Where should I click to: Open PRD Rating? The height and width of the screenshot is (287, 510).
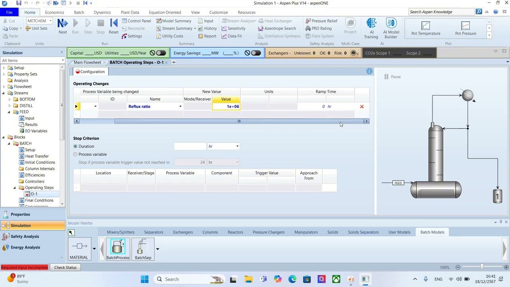(x=318, y=28)
